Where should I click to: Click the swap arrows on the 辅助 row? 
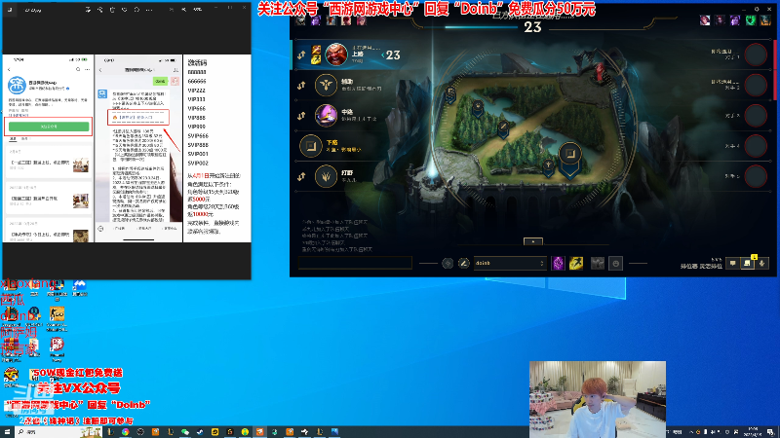click(301, 86)
